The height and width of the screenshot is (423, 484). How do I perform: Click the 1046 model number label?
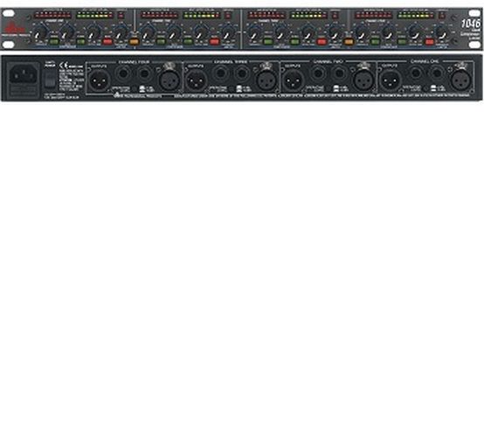click(x=471, y=24)
